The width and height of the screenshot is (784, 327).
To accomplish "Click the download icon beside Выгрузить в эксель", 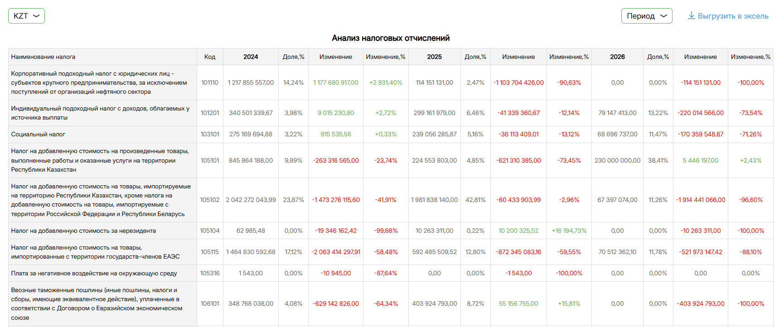I will coord(691,15).
